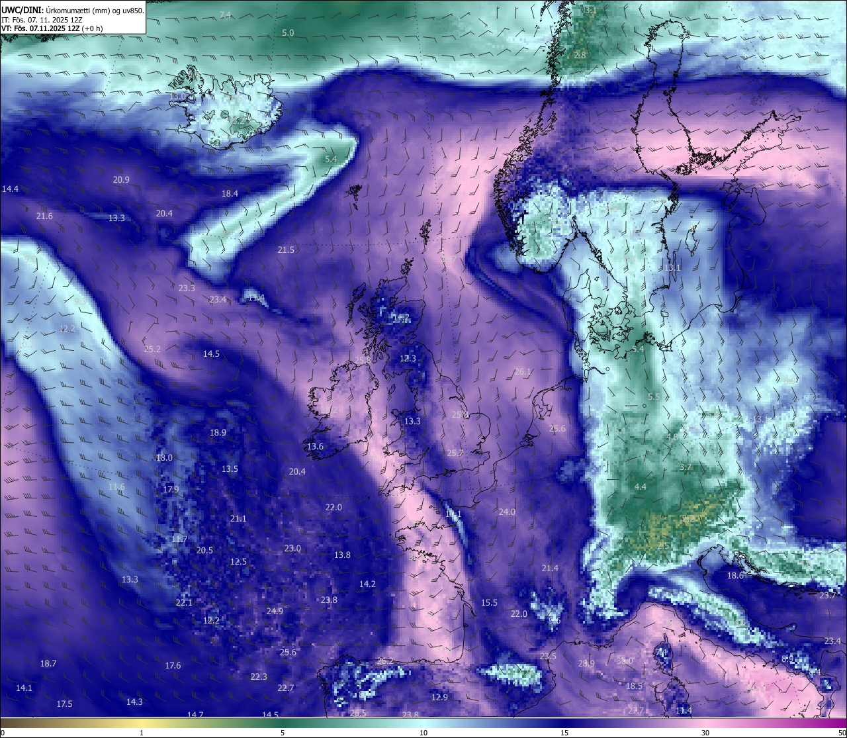The width and height of the screenshot is (847, 738).
Task: Select the 28.9 map value
Action: pos(586,663)
